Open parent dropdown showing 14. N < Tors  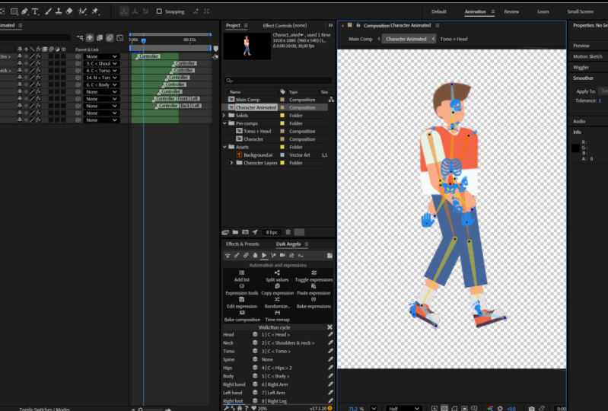coord(100,78)
